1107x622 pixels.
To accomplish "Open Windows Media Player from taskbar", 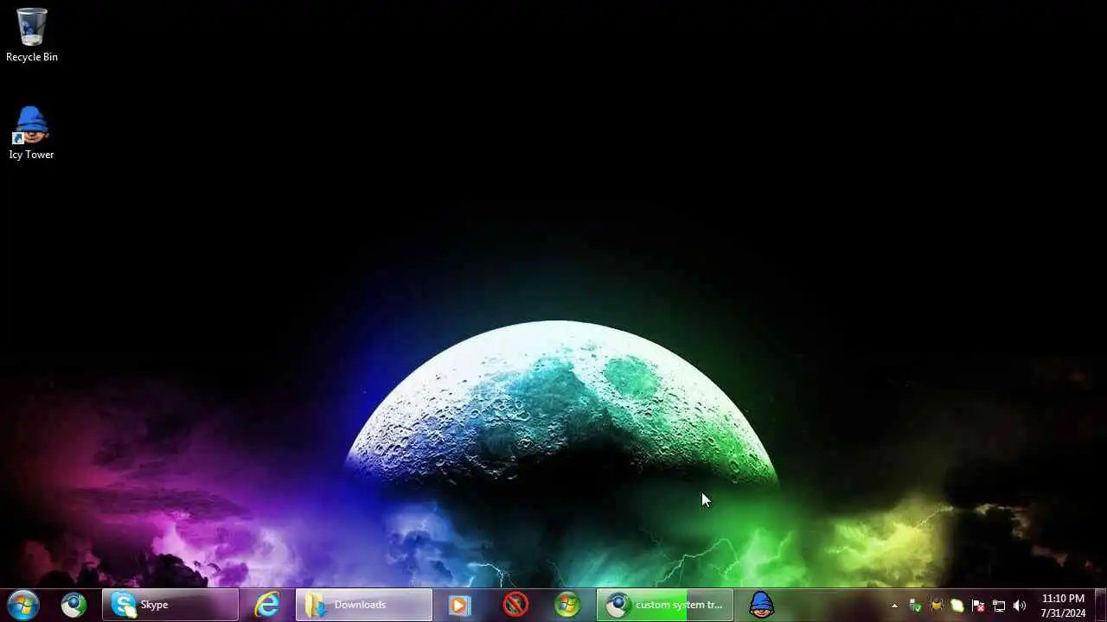I will click(x=459, y=605).
